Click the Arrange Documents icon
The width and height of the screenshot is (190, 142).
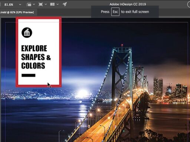[52, 4]
